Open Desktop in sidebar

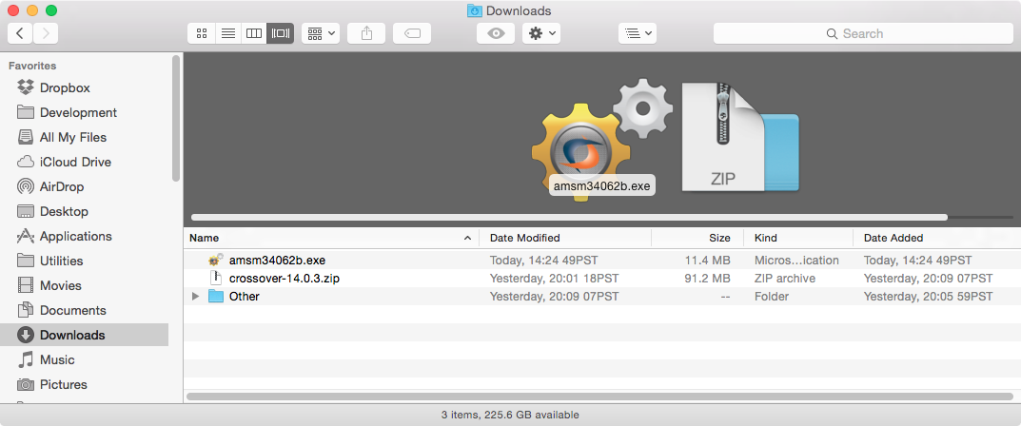coord(85,211)
